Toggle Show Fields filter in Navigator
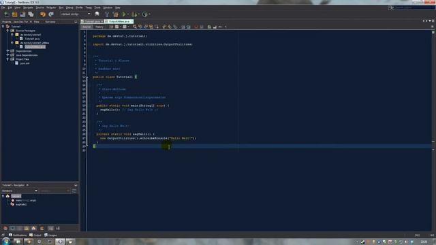This screenshot has width=436, height=245. [12, 229]
